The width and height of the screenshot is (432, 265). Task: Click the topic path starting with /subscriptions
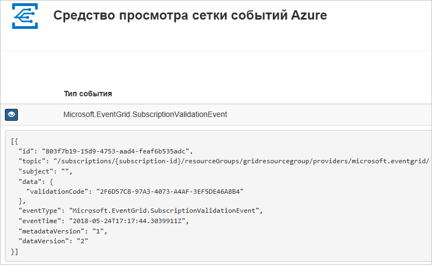pos(241,161)
